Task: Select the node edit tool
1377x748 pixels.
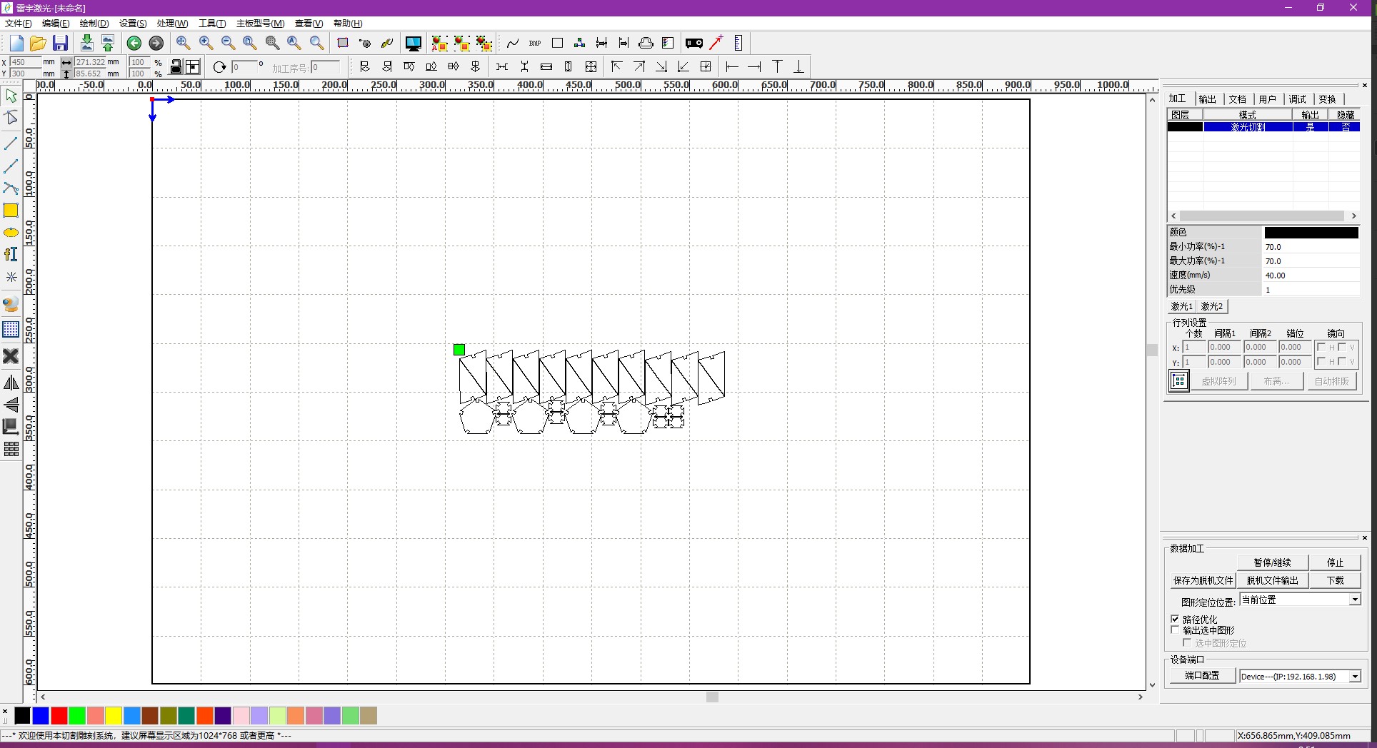Action: pos(11,118)
